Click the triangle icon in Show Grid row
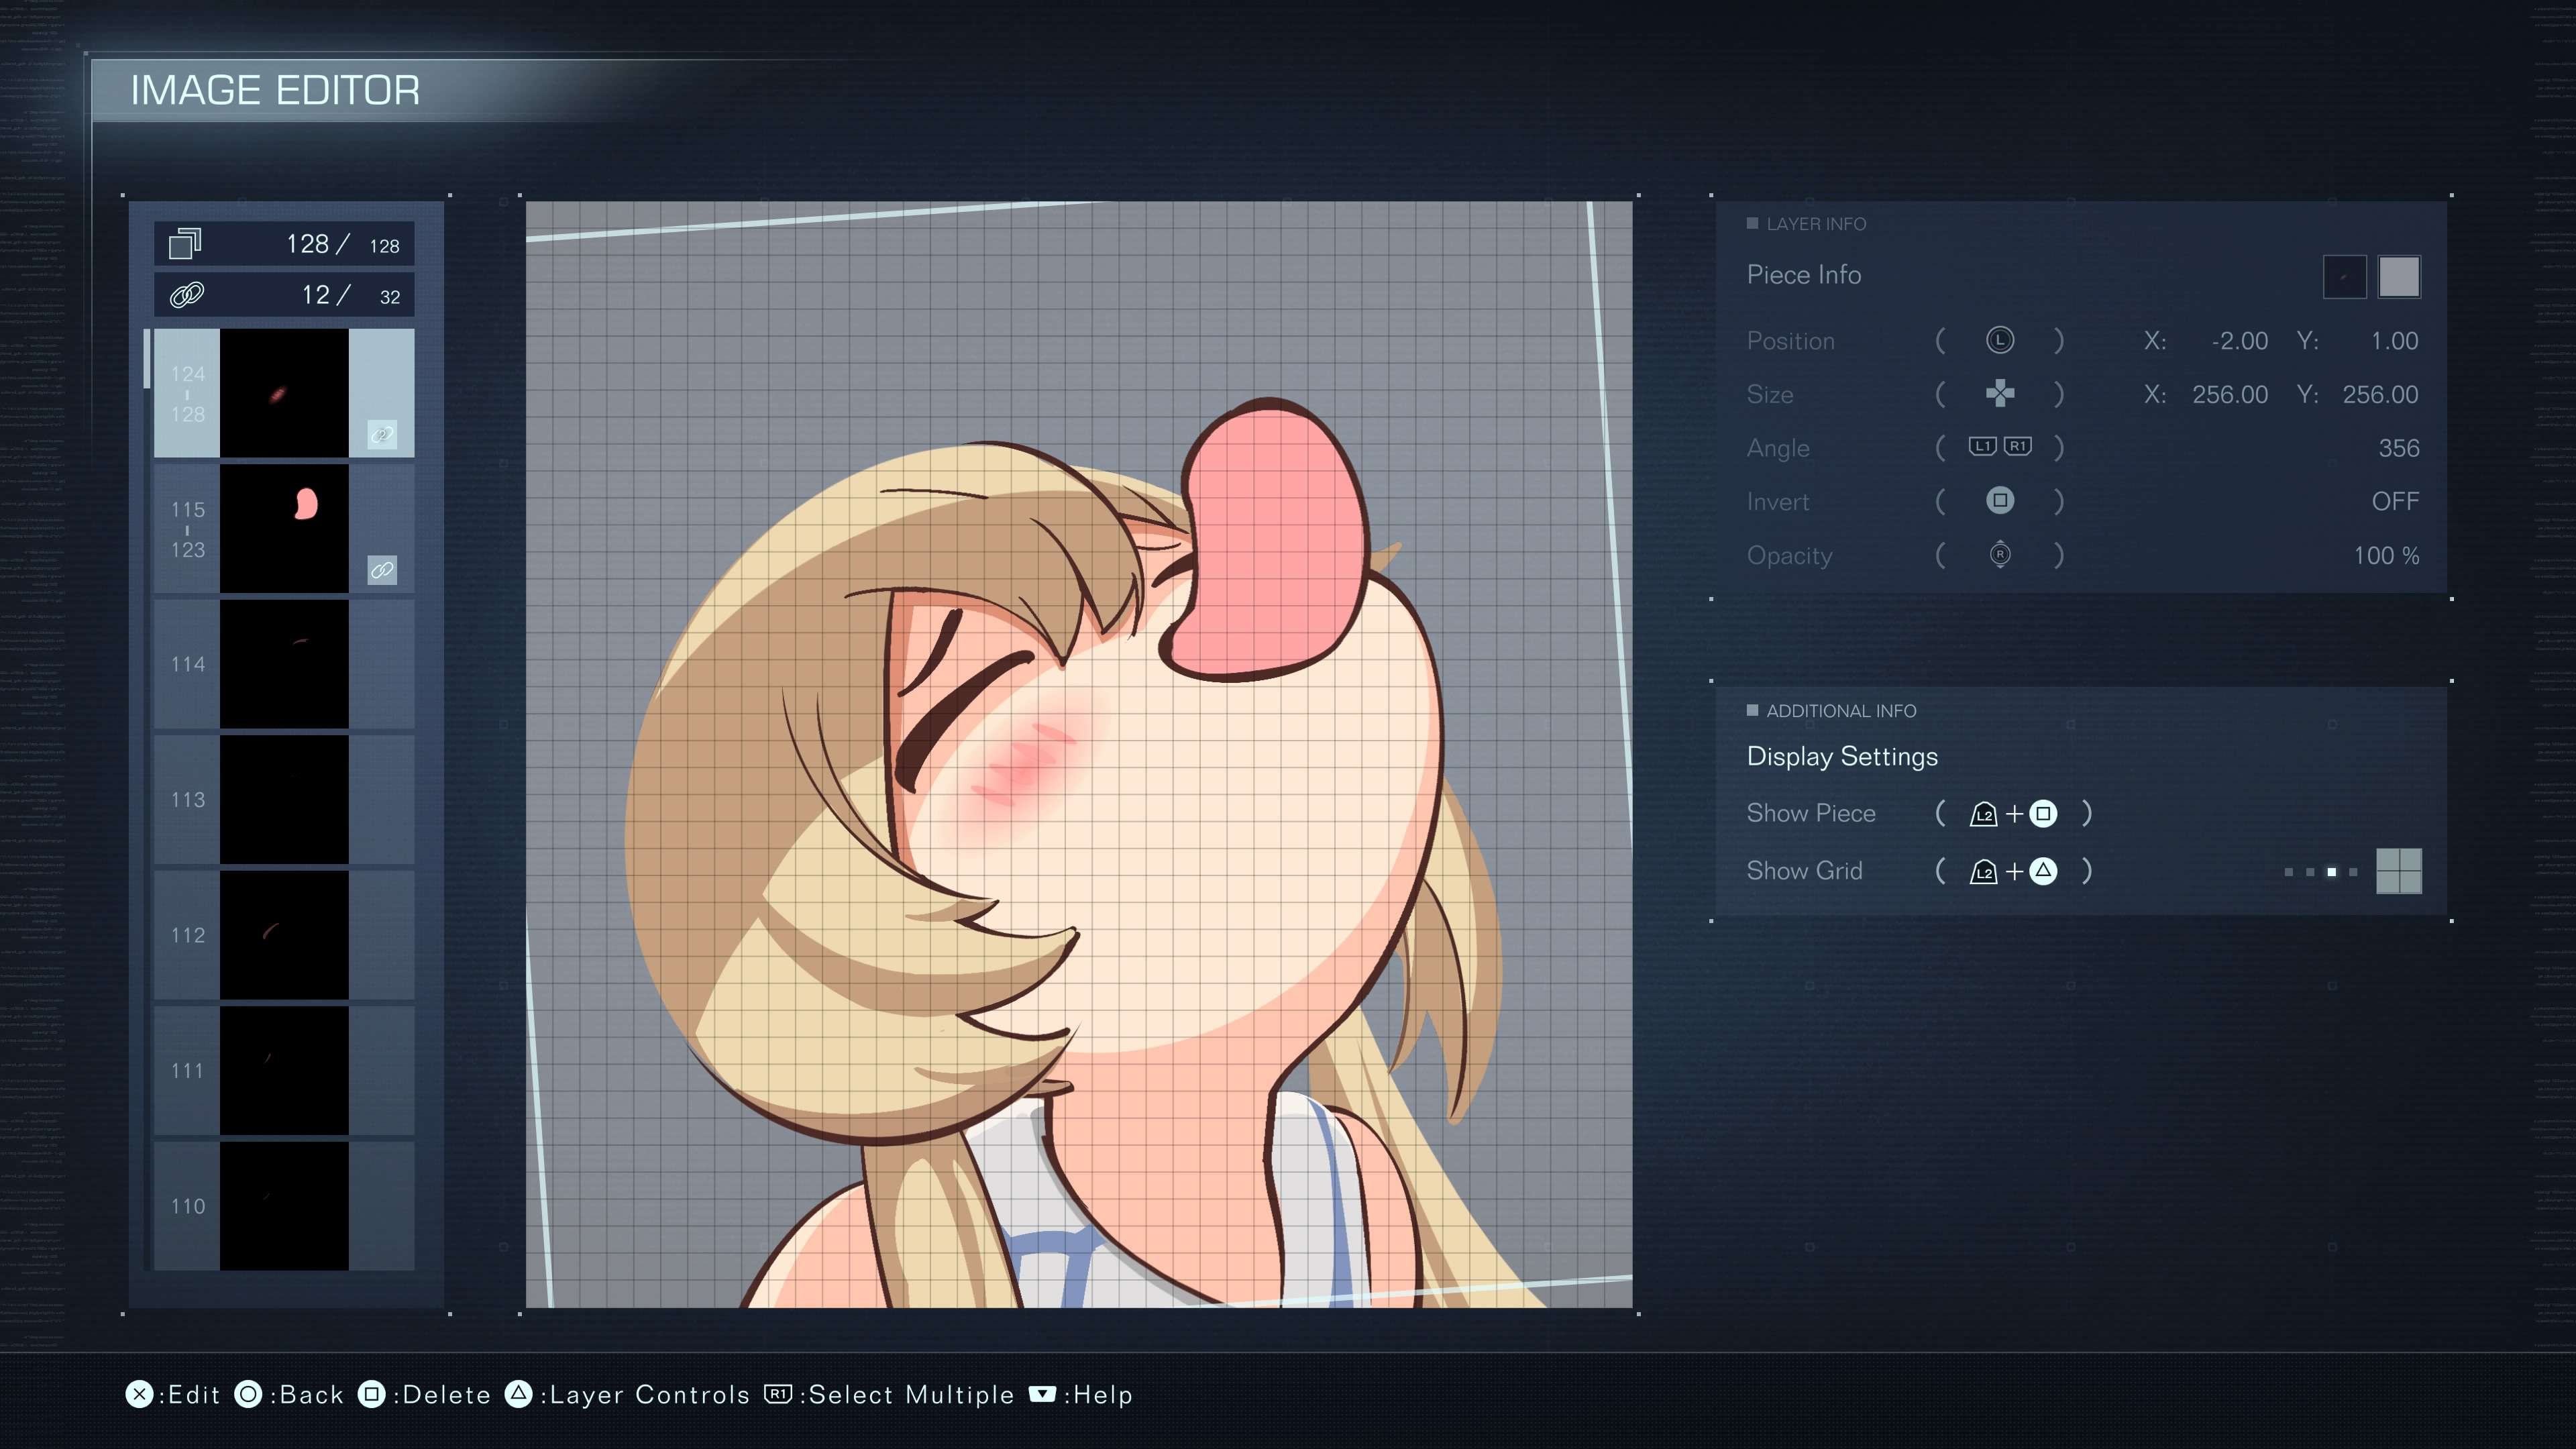 click(x=2043, y=871)
